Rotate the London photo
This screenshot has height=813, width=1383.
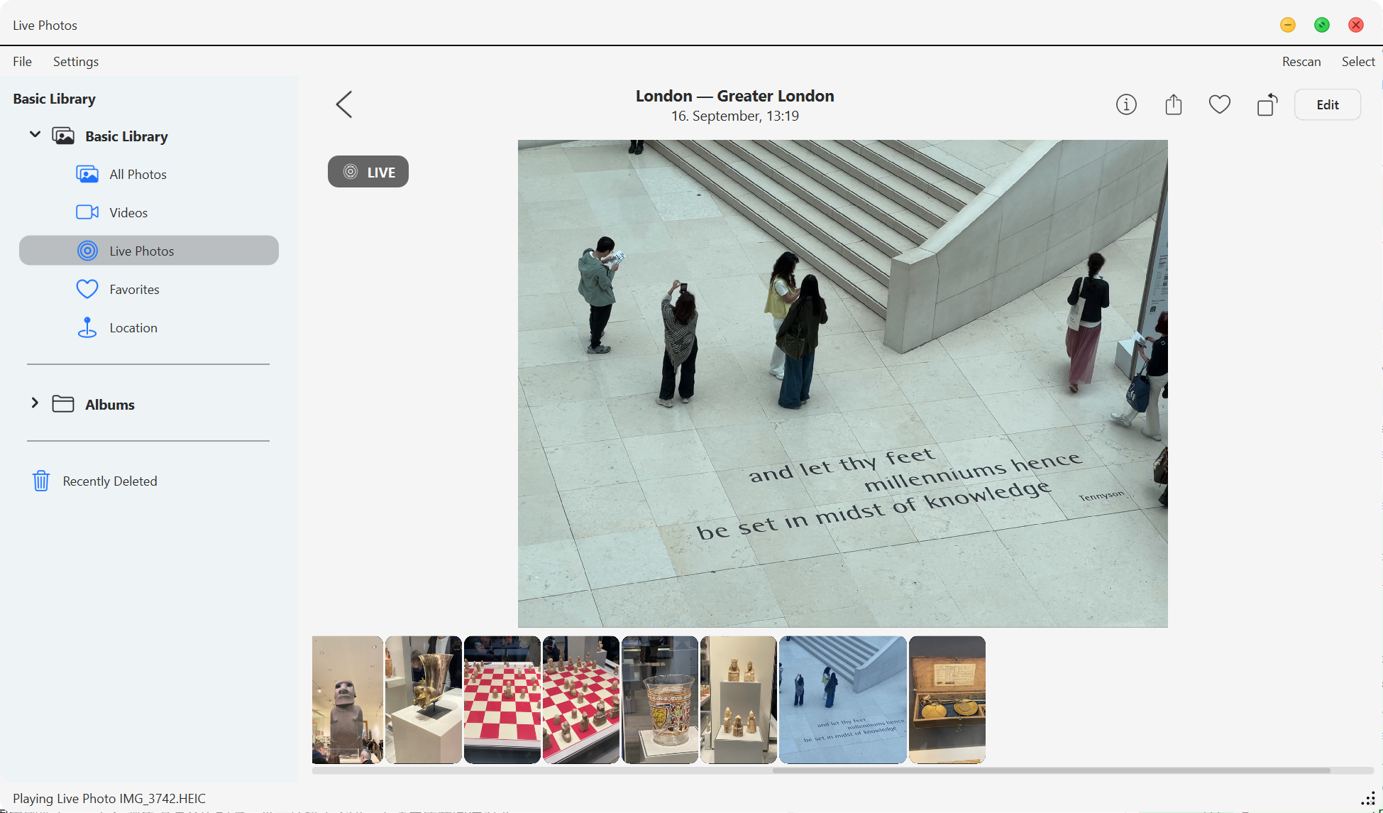1267,104
